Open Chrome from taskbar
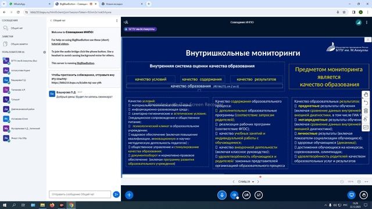Viewport: 372px width, 209px height. point(71,205)
